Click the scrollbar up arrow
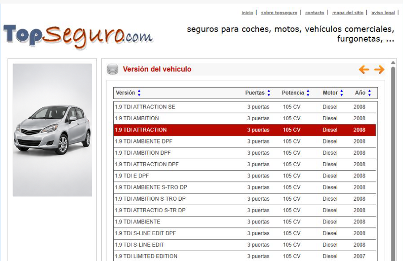Viewport: 403px width, 261px height. click(393, 63)
